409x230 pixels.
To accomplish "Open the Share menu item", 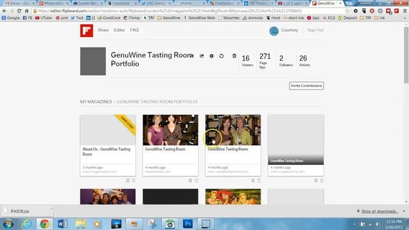I will tap(104, 30).
